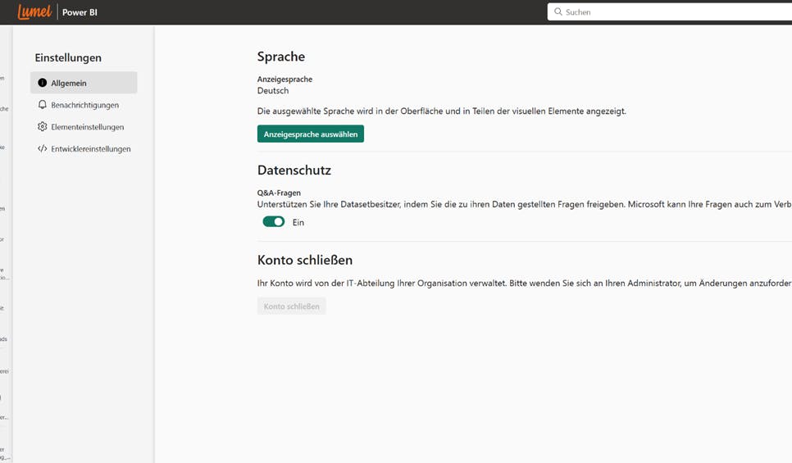Click the Ein toggle state label
The height and width of the screenshot is (463, 792).
tap(298, 222)
